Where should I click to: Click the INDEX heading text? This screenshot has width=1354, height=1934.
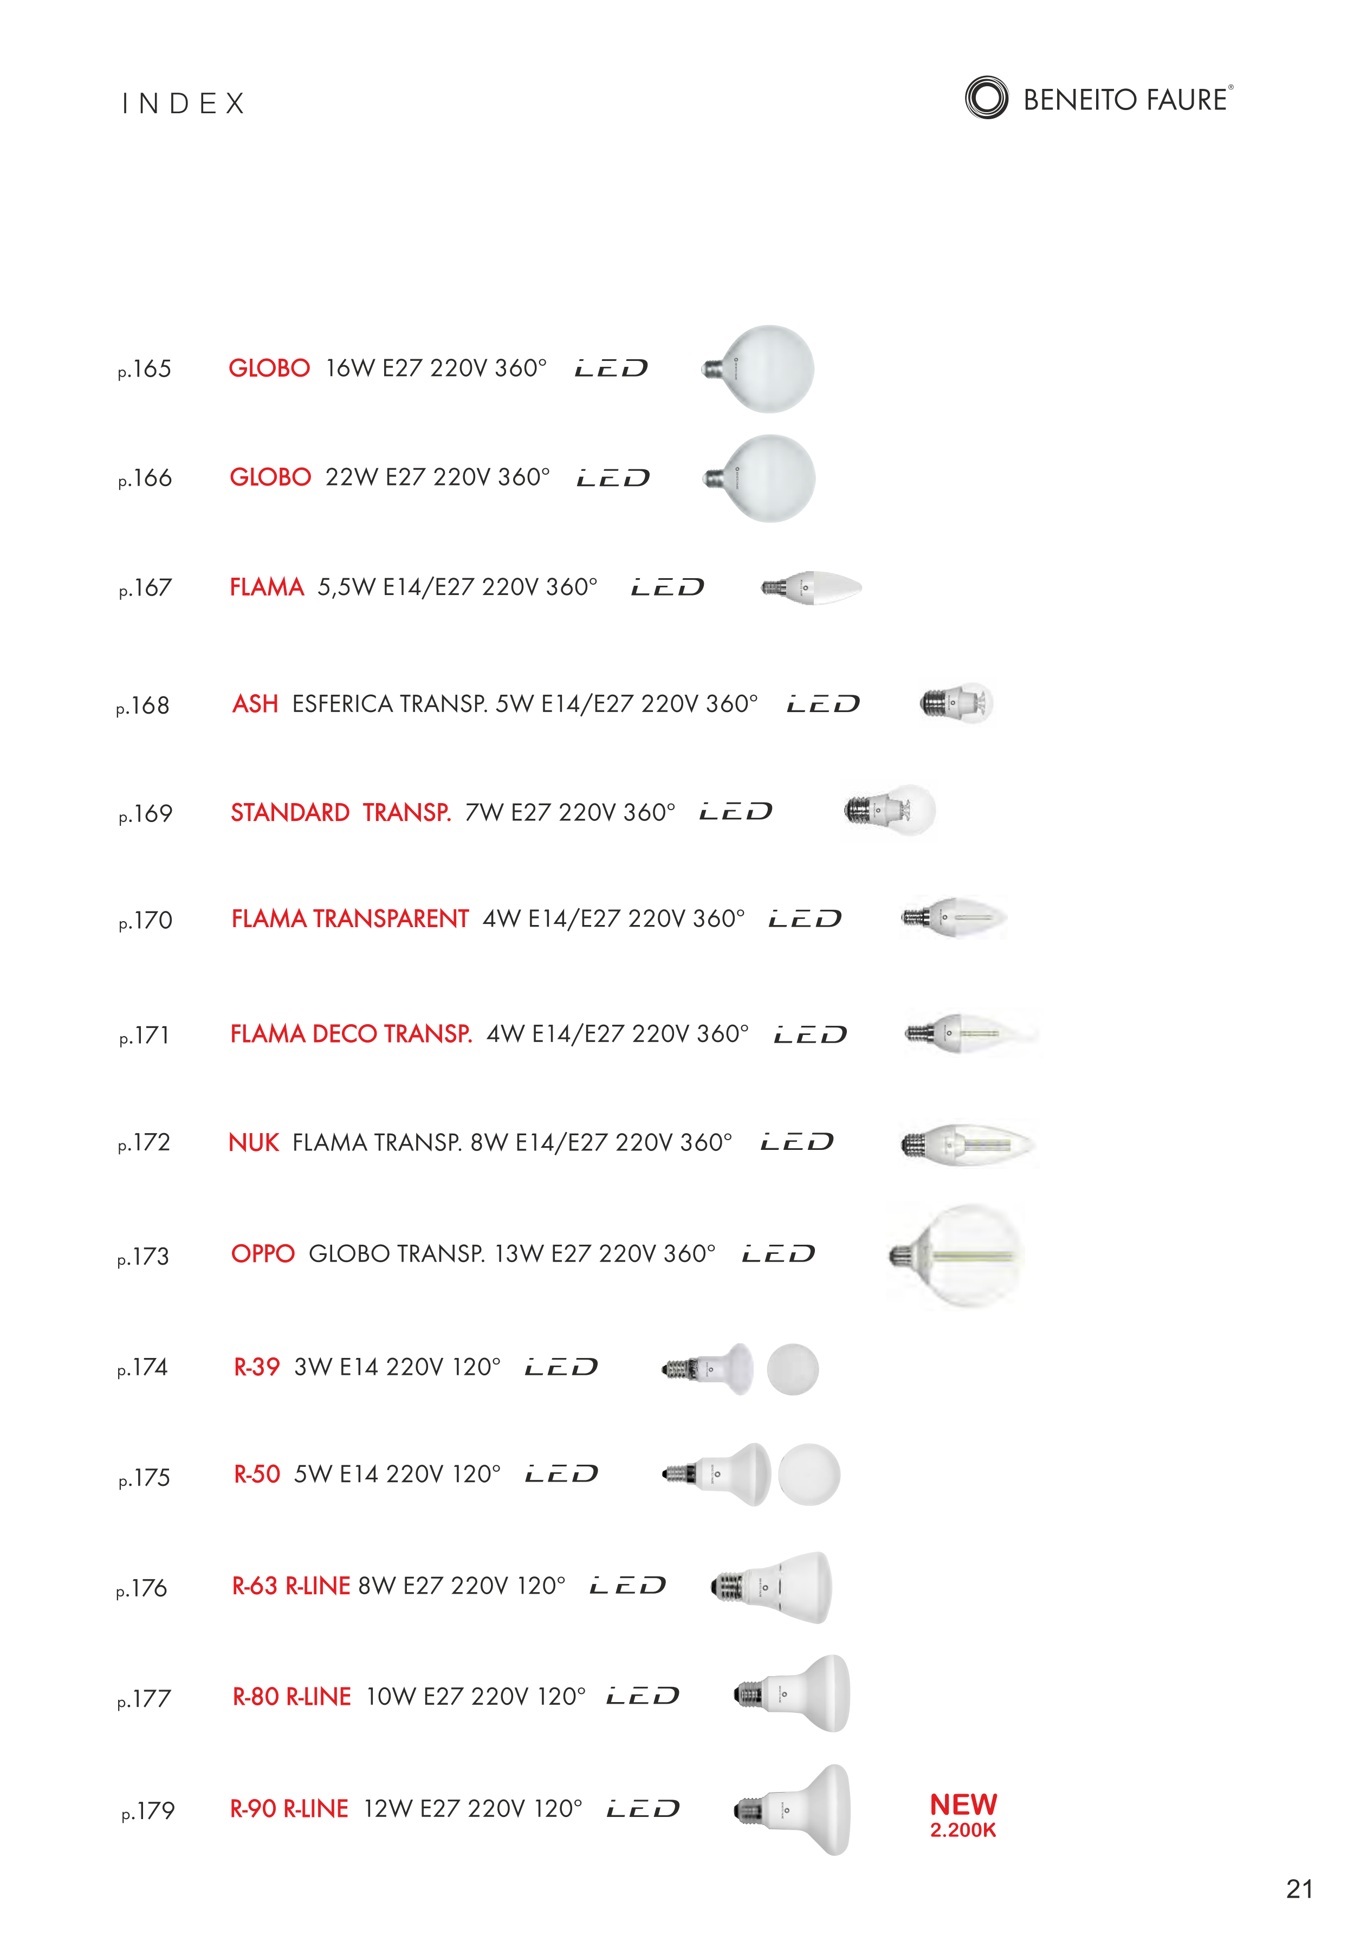pyautogui.click(x=183, y=104)
